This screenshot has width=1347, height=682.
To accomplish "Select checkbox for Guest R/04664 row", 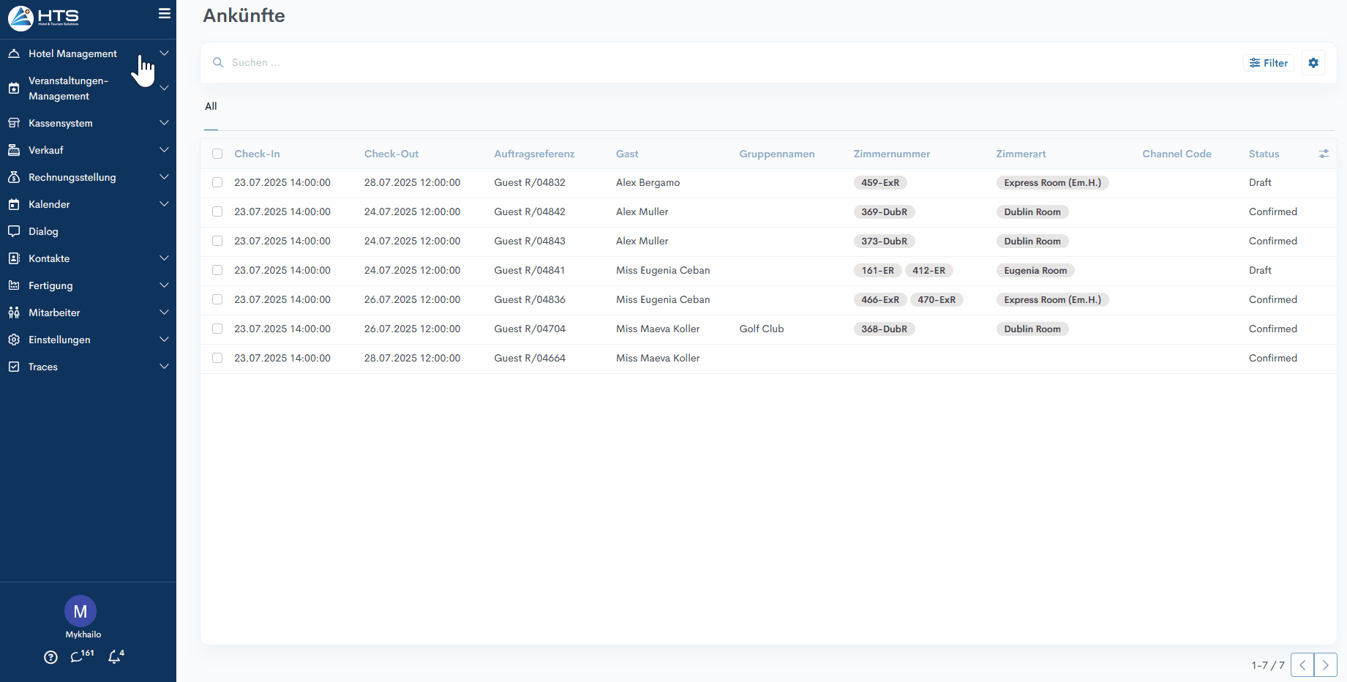I will point(217,358).
